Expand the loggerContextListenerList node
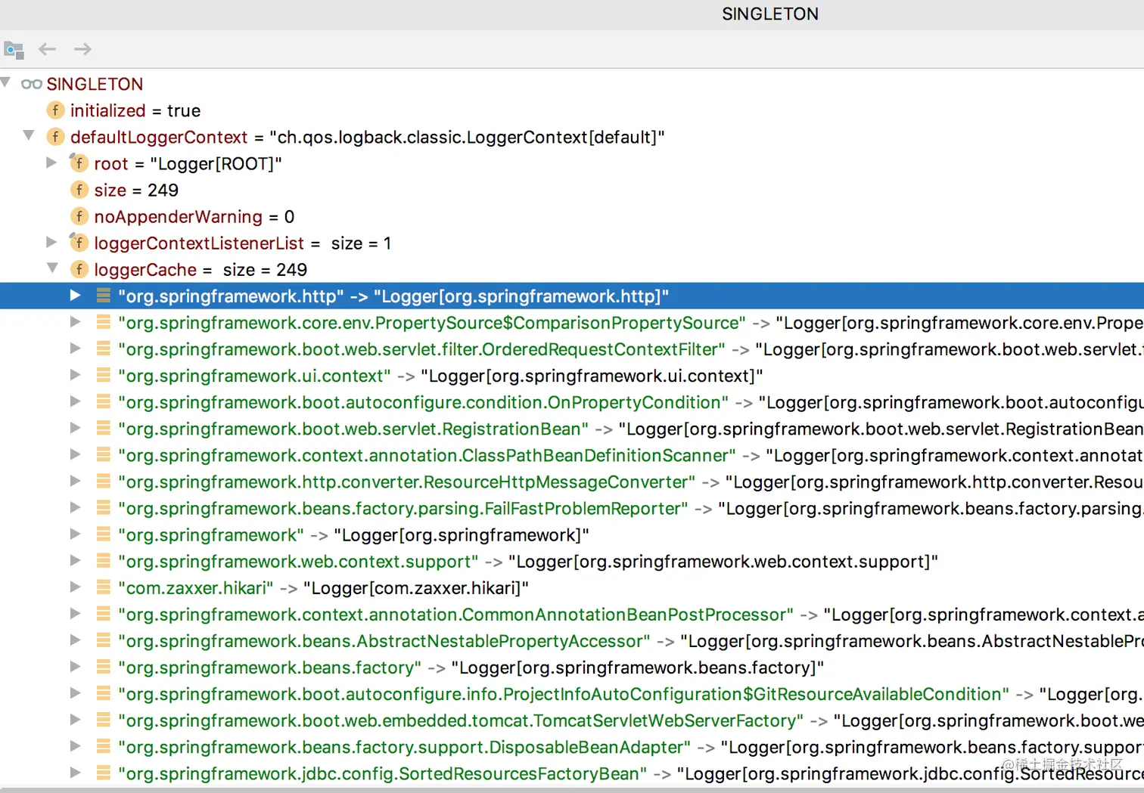 51,242
